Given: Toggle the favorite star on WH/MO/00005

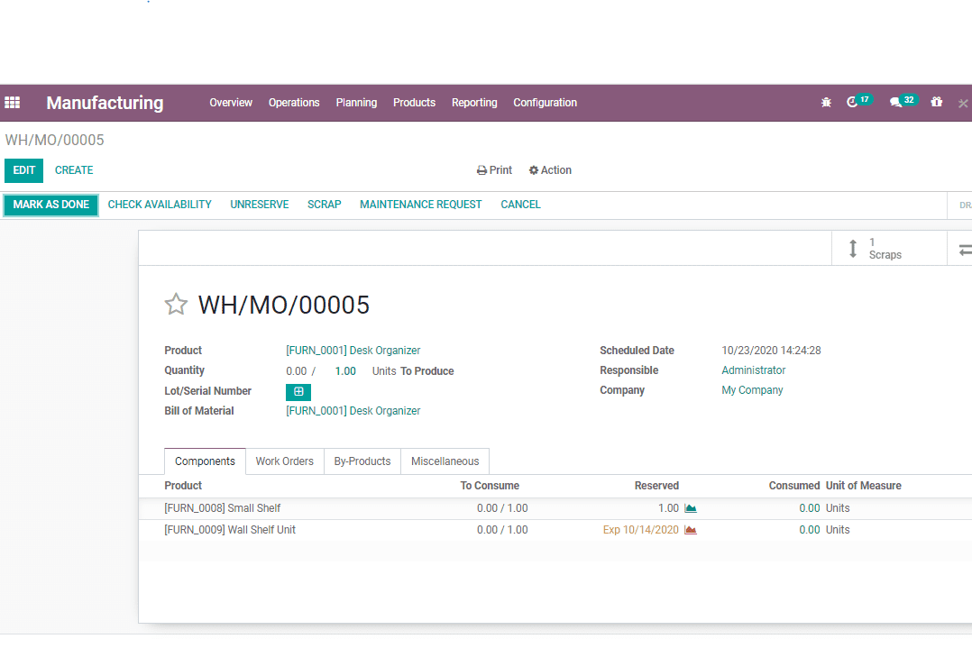Looking at the screenshot, I should coord(176,304).
